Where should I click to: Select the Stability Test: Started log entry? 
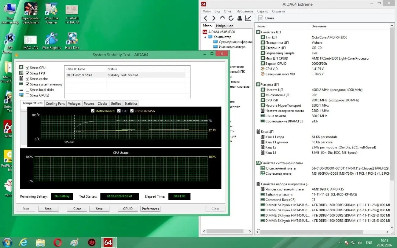(x=123, y=75)
